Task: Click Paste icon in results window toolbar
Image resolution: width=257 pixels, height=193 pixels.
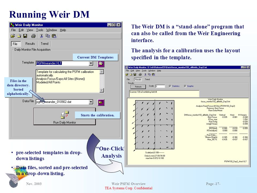Action: coord(153,75)
